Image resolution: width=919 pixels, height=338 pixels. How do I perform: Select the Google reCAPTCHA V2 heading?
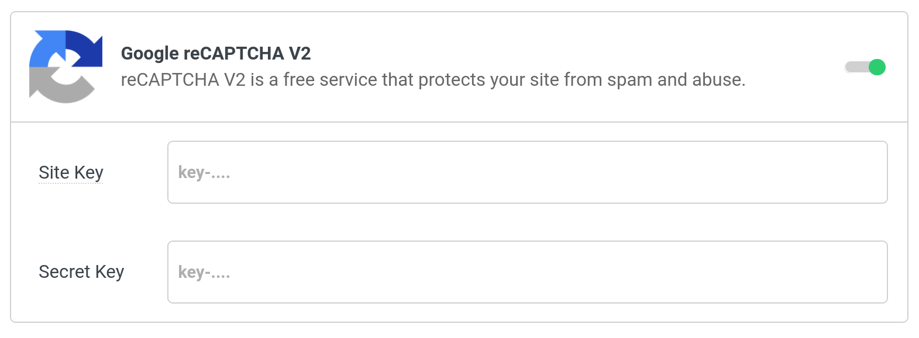coord(215,53)
